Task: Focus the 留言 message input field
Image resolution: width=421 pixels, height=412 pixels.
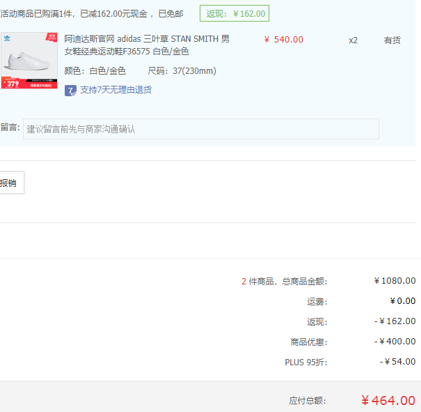Action: click(201, 129)
